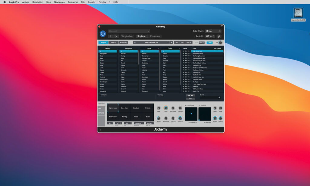Image resolution: width=310 pixels, height=186 pixels.
Task: Open the Manuell settings dropdown
Action: tap(129, 31)
